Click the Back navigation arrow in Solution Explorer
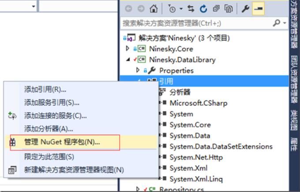Viewport: 300px width, 192px height. click(128, 9)
